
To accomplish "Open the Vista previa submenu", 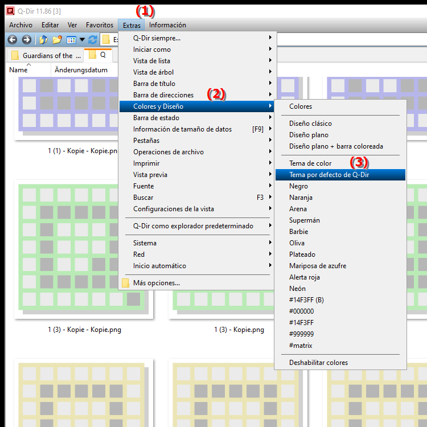I will tap(196, 175).
